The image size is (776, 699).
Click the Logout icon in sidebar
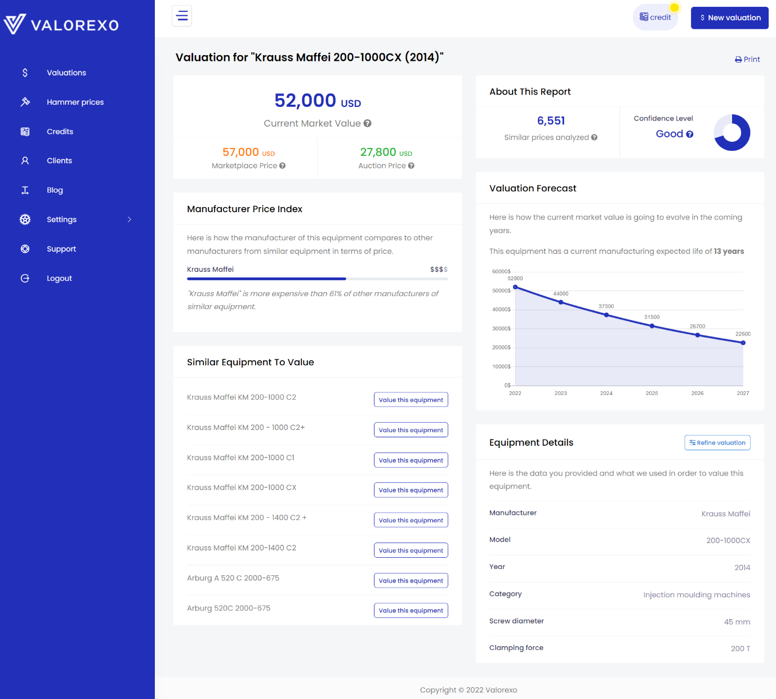[25, 278]
